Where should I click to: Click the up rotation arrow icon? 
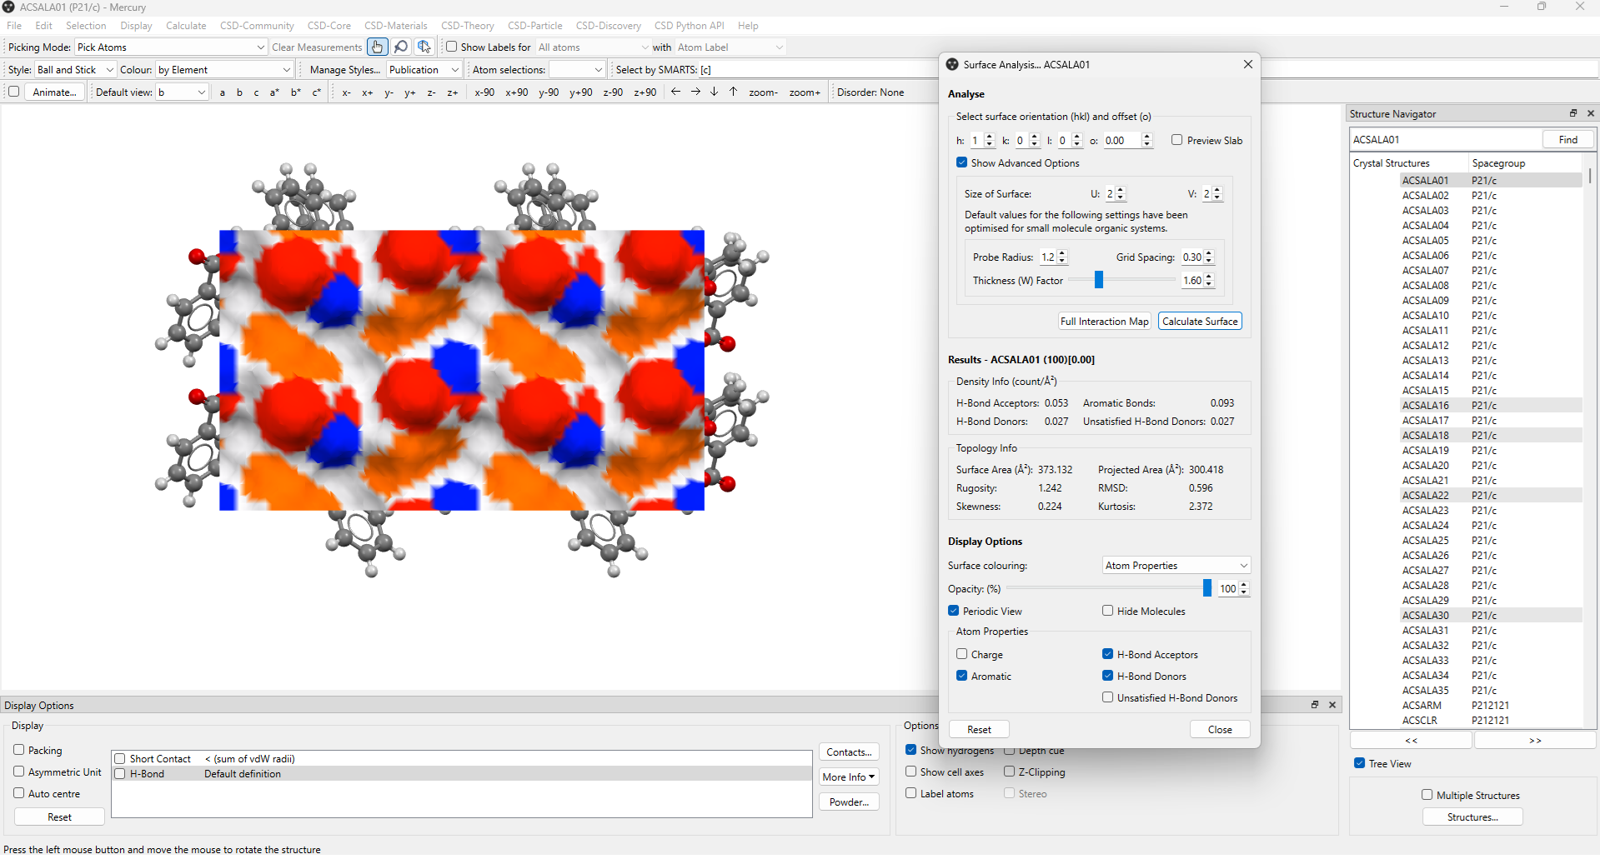[x=733, y=92]
